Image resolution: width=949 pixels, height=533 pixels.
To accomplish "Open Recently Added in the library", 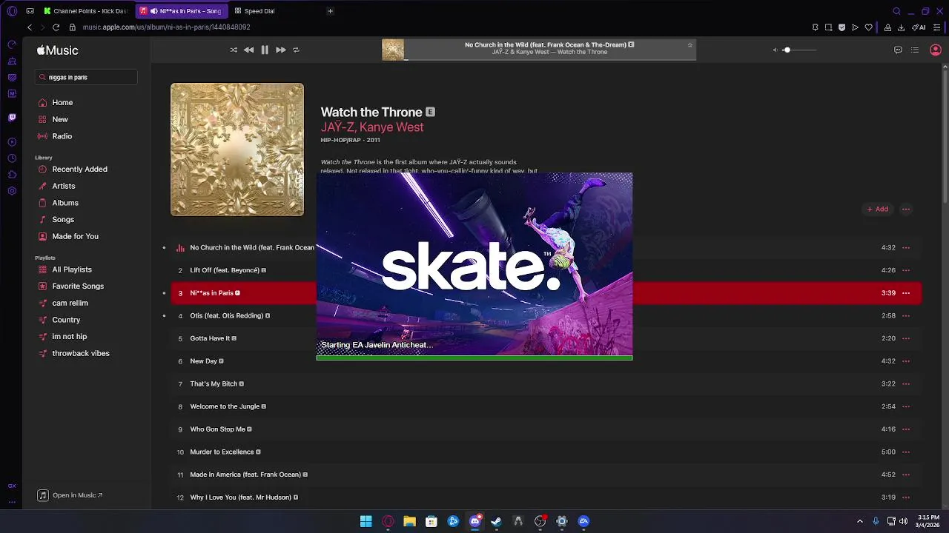I will click(79, 170).
